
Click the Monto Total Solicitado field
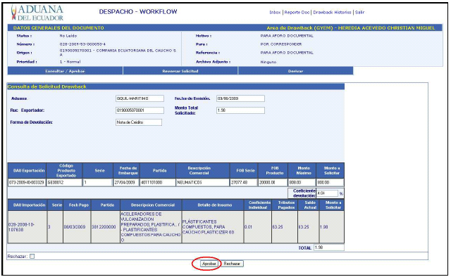240,110
